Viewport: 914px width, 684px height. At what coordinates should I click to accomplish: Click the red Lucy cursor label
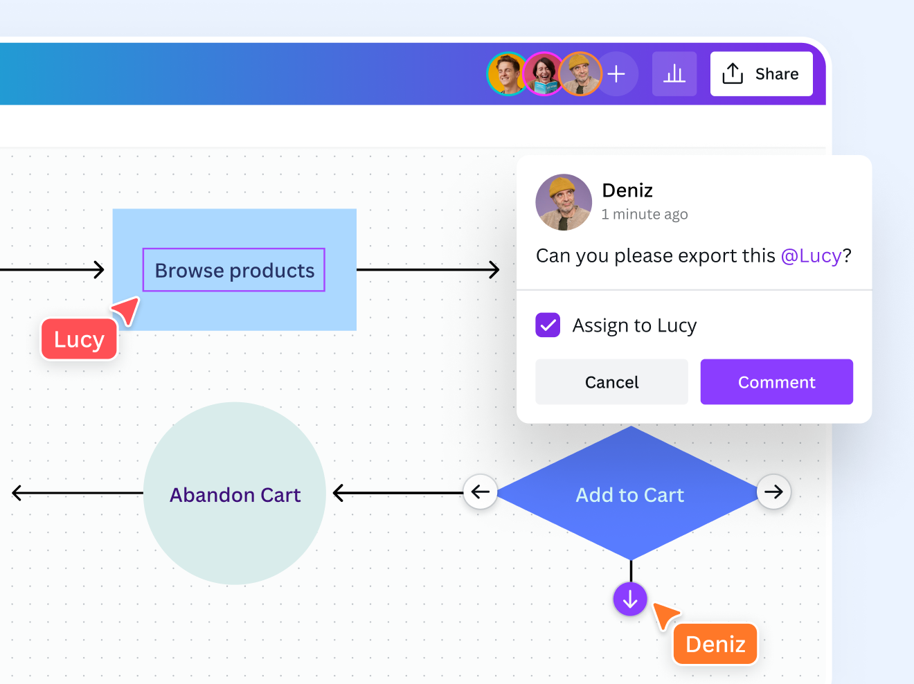[79, 339]
